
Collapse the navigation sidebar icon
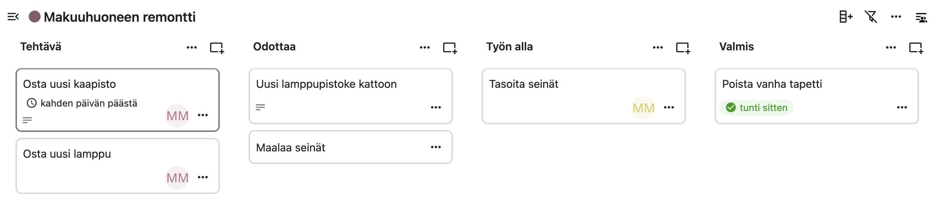click(13, 17)
